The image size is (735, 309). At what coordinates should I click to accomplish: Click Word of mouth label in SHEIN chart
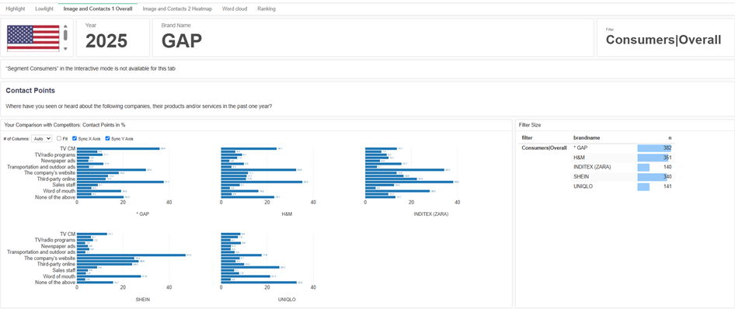[59, 276]
